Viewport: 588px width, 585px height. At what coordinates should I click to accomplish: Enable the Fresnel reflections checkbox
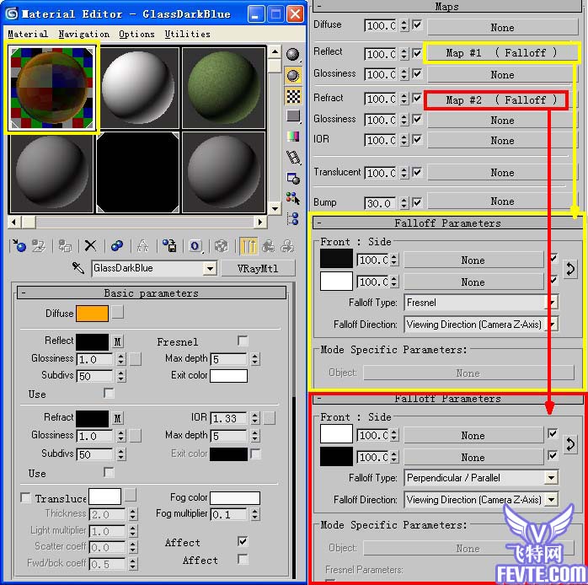(x=243, y=341)
